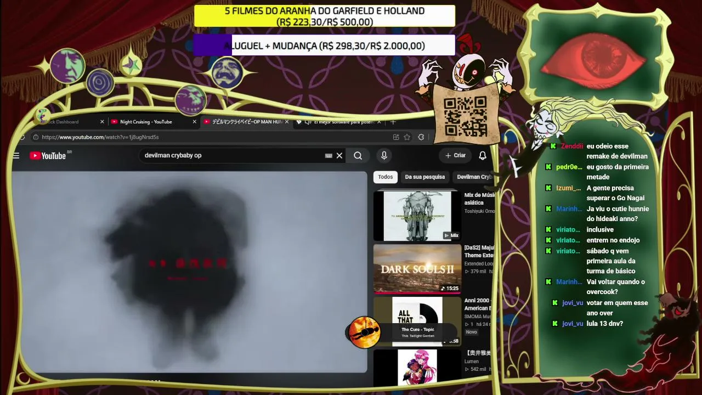Start voice search with the microphone
The width and height of the screenshot is (702, 395).
(384, 156)
